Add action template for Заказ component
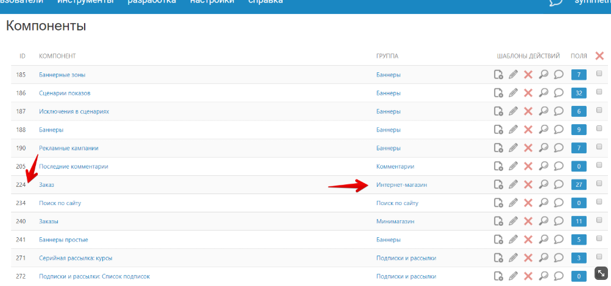This screenshot has width=611, height=286. coord(498,184)
